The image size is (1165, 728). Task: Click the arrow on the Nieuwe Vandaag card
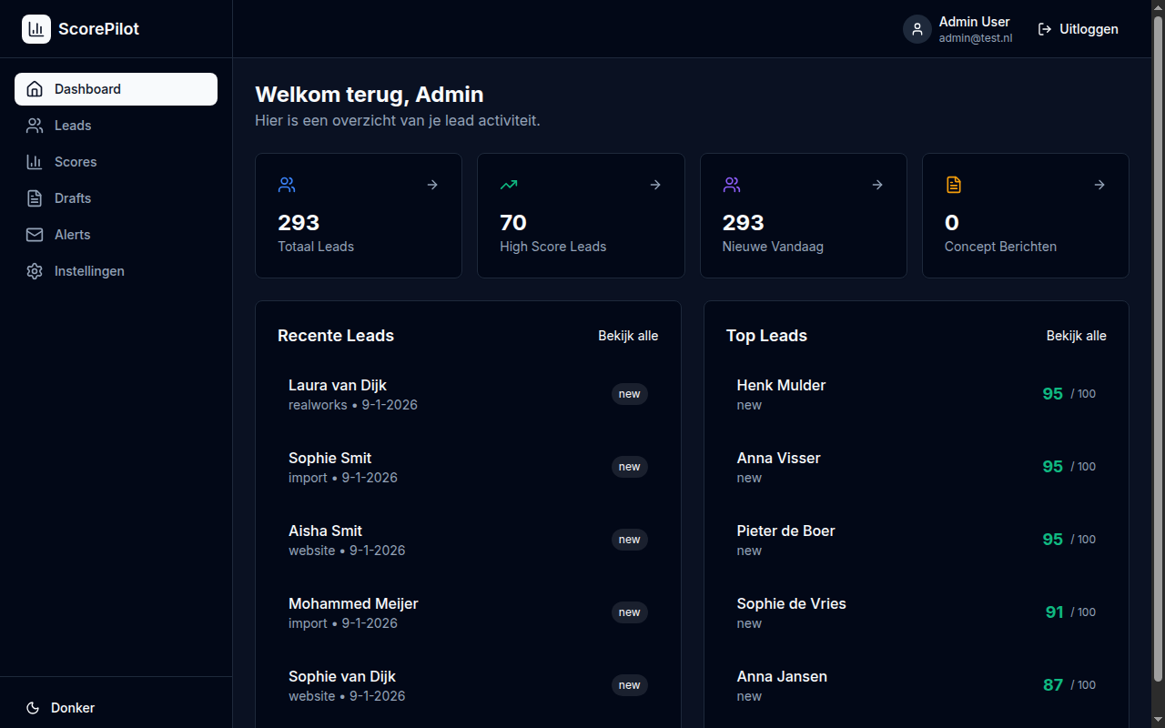(877, 185)
